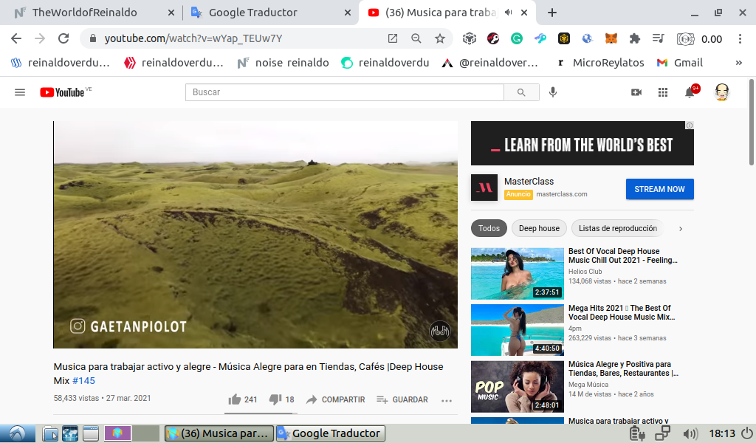Click the video player to pause
This screenshot has height=443, width=756.
coord(255,235)
